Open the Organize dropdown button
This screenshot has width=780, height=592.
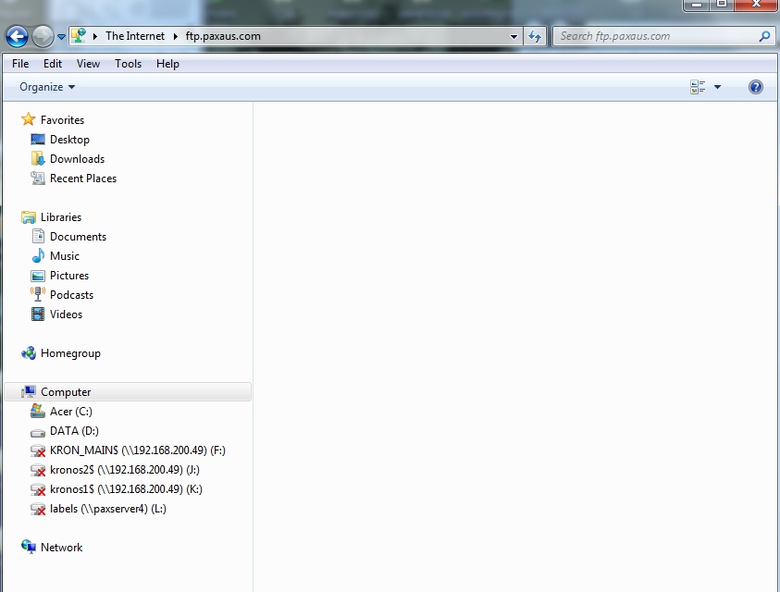click(47, 87)
